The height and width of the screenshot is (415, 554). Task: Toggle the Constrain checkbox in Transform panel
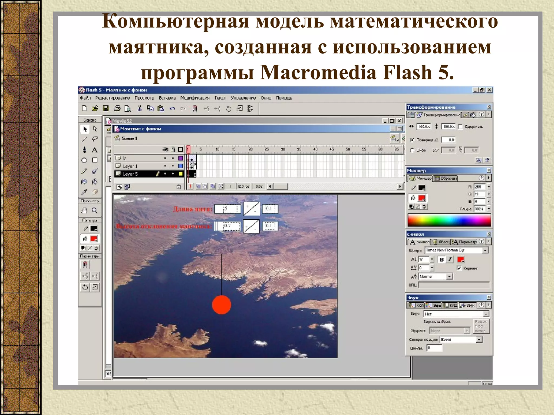coord(460,127)
